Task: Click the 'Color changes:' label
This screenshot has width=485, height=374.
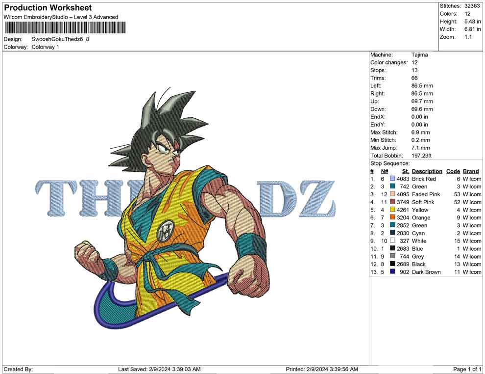Action: click(389, 63)
